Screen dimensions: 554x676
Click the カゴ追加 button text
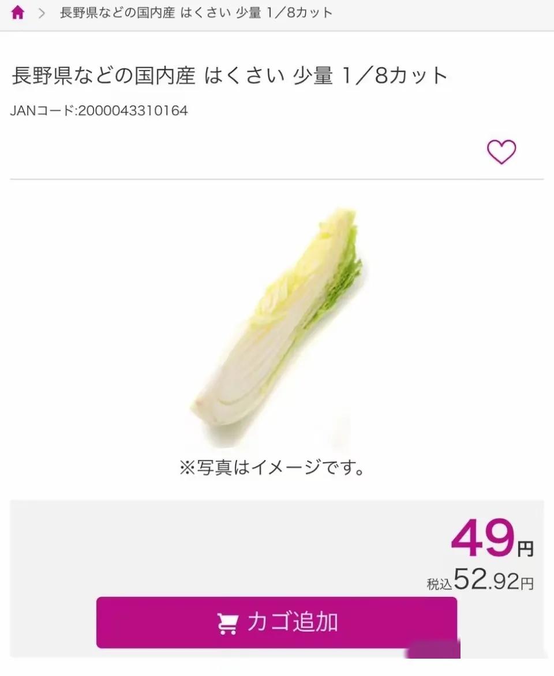coord(293,622)
